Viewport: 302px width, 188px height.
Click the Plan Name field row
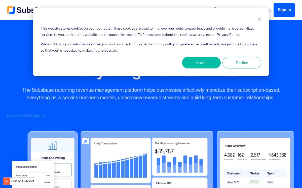(33, 175)
